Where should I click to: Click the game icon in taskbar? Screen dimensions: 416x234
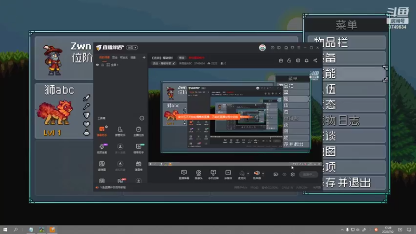(42, 230)
